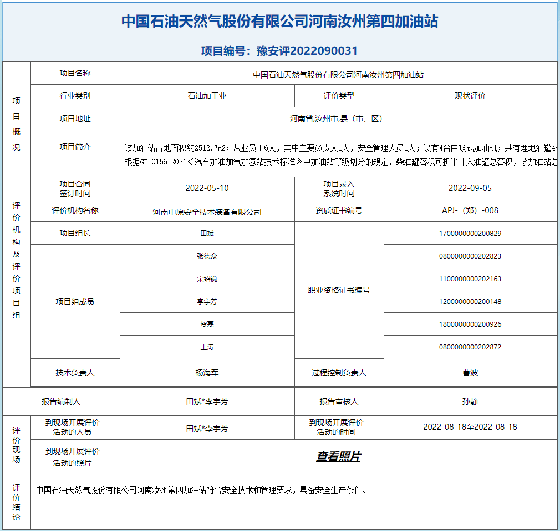Viewport: 560px width, 531px height.
Task: Select the 项目名称 value cell
Action: click(338, 75)
